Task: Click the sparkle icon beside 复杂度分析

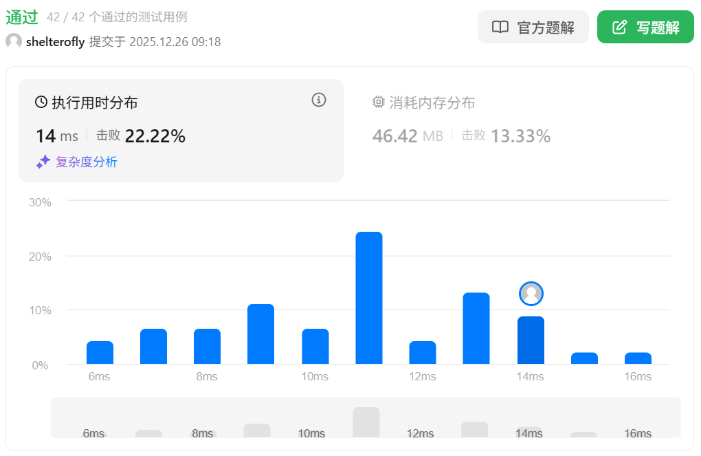Action: [x=43, y=162]
